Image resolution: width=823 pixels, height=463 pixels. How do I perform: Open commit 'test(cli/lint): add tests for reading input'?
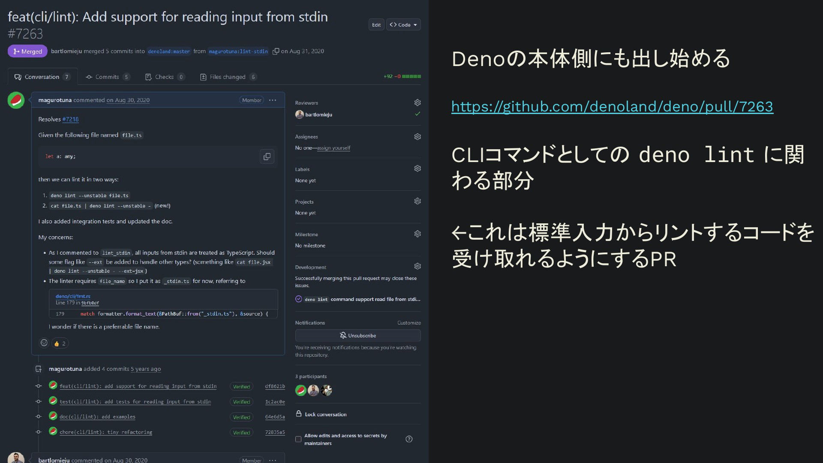(x=135, y=402)
